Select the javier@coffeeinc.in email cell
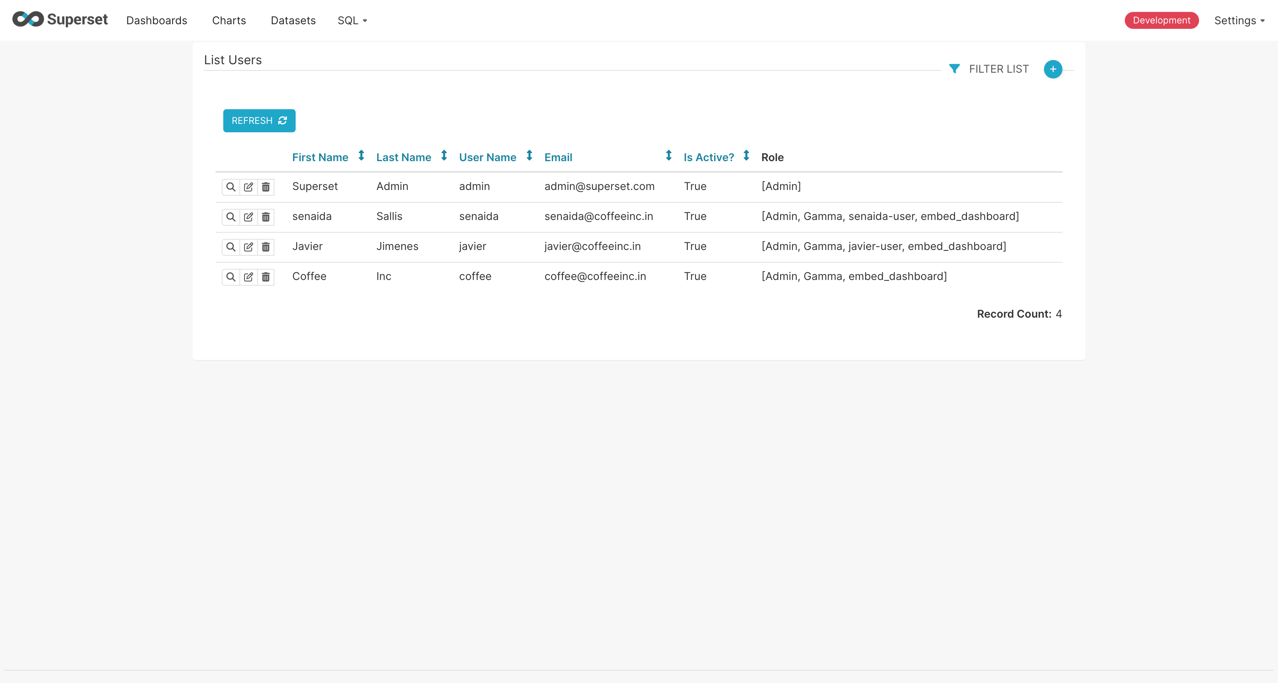Viewport: 1278px width, 683px height. point(592,247)
